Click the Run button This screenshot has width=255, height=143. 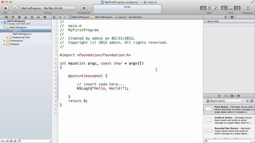coord(6,8)
